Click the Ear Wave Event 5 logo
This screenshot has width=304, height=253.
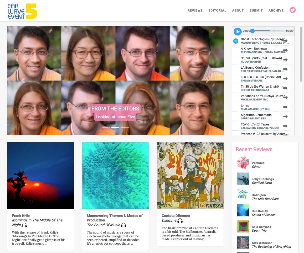point(22,11)
